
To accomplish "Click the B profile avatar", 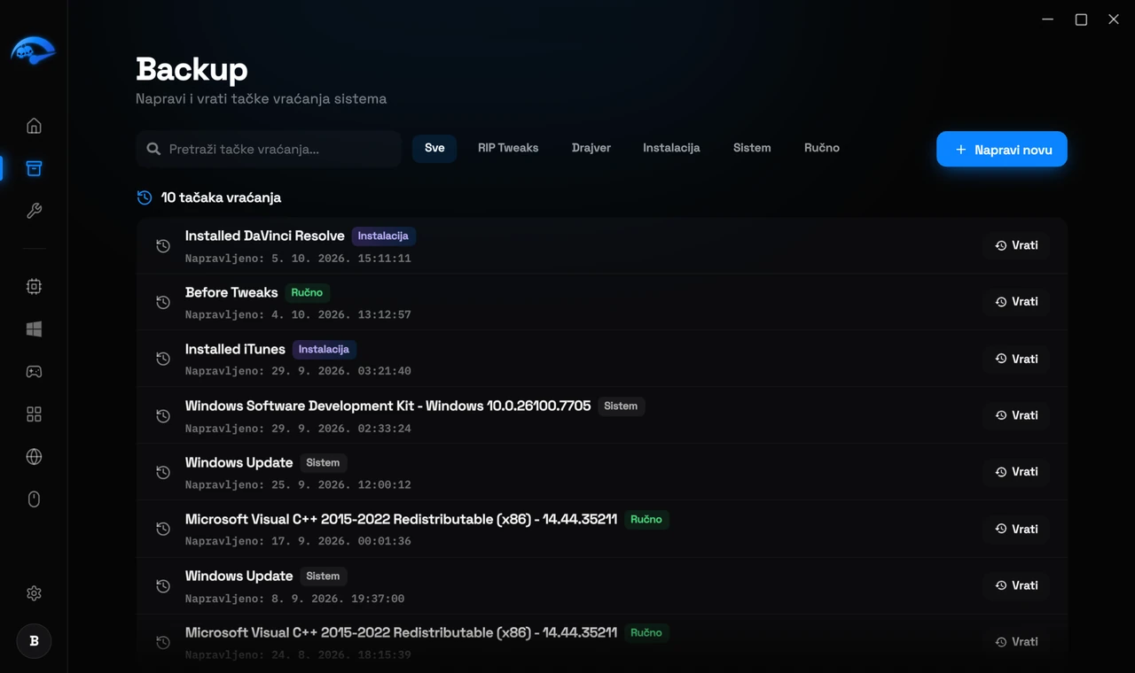I will click(34, 641).
